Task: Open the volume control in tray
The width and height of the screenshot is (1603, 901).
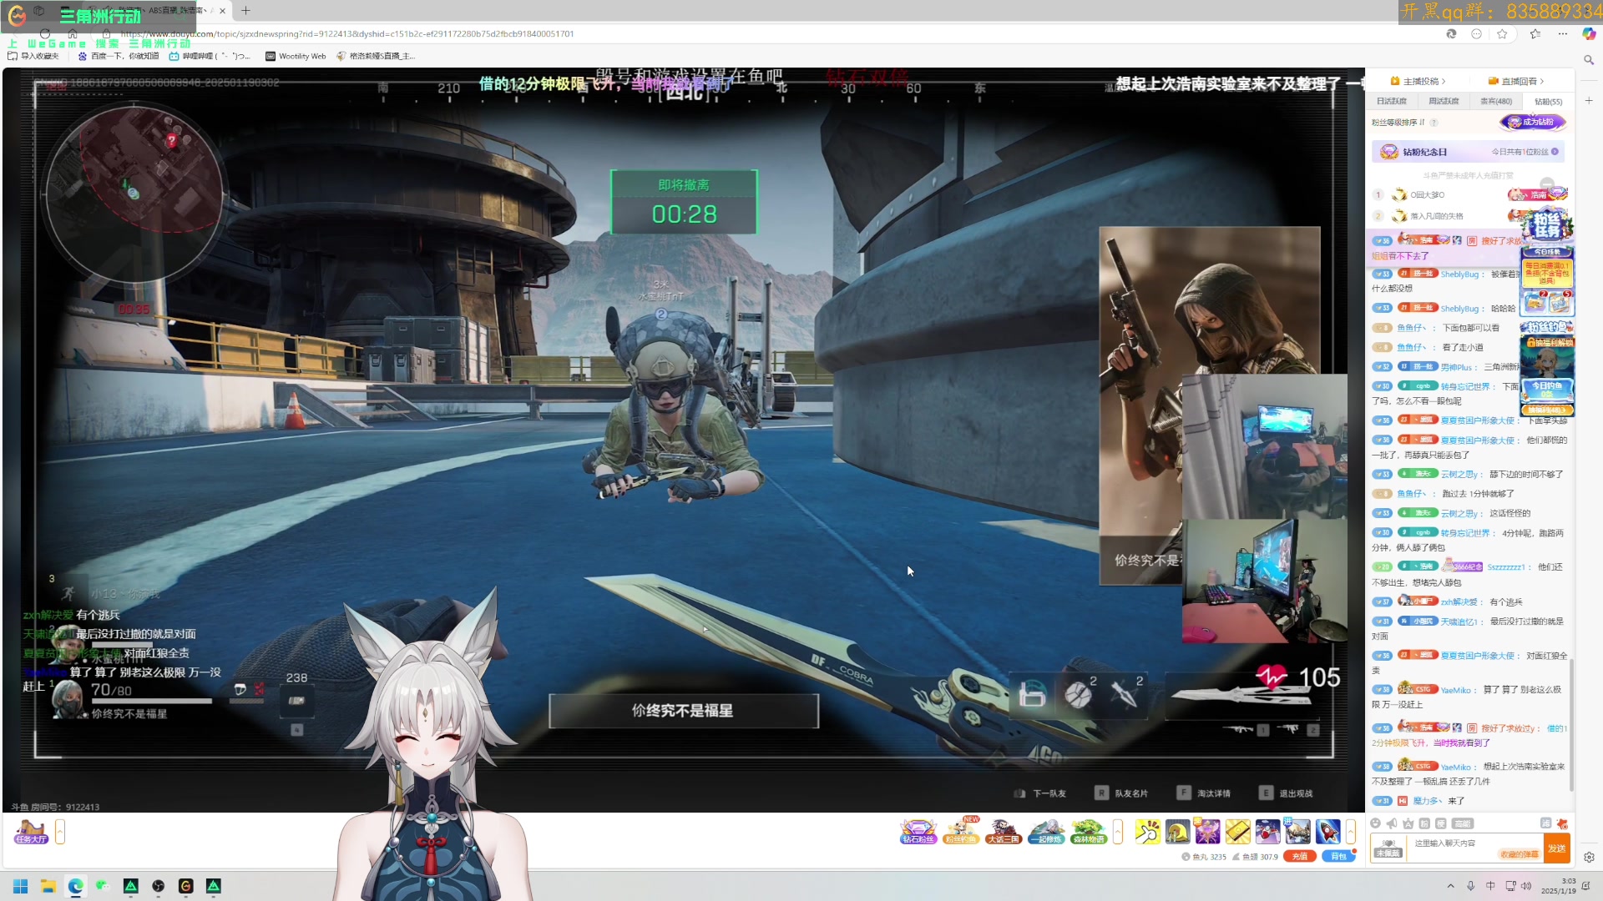Action: click(1527, 886)
